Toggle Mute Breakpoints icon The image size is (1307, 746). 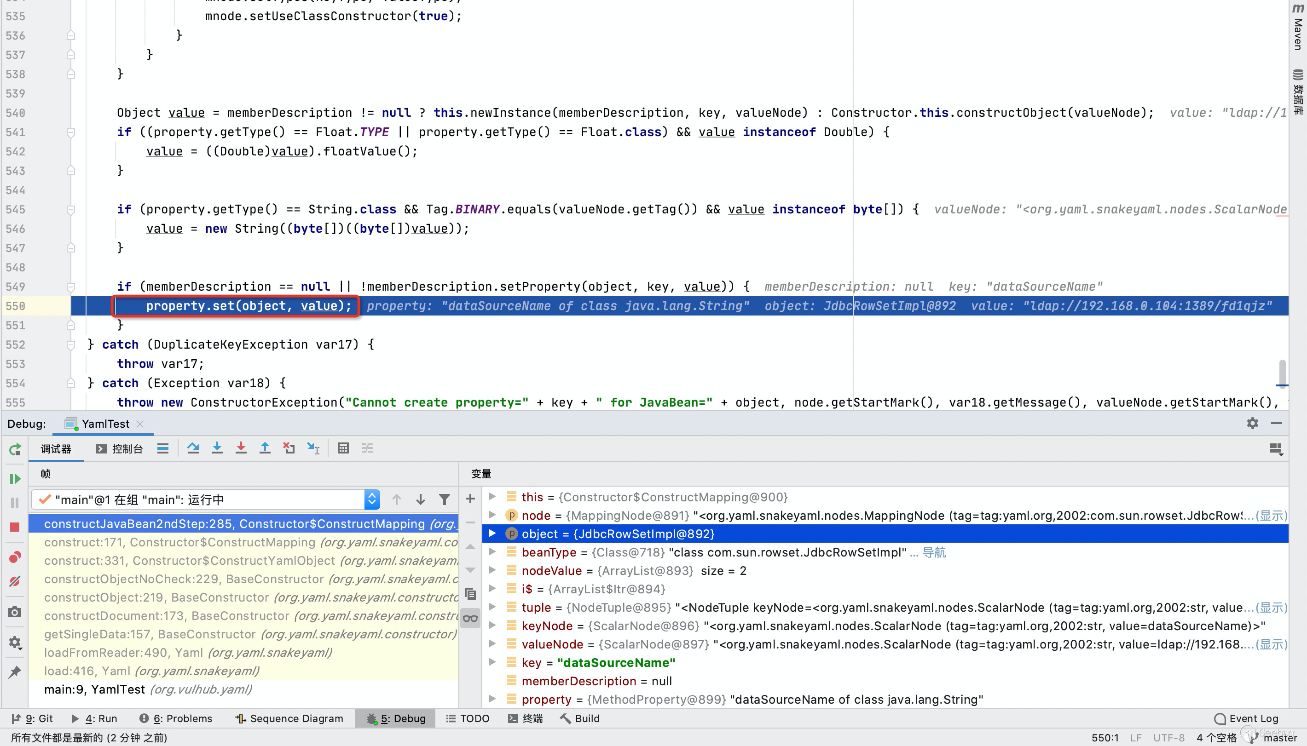point(14,581)
